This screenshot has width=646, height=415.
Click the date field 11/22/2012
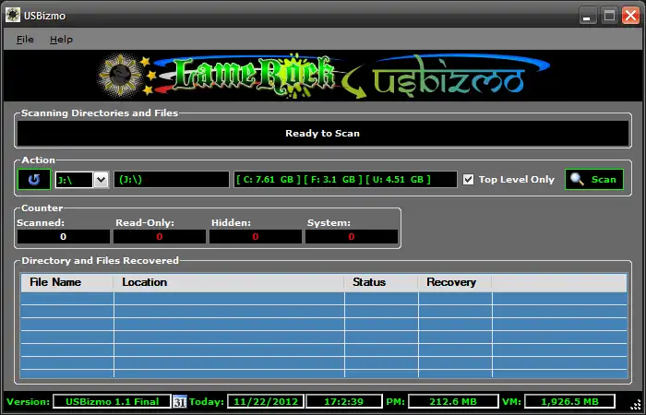click(x=266, y=401)
